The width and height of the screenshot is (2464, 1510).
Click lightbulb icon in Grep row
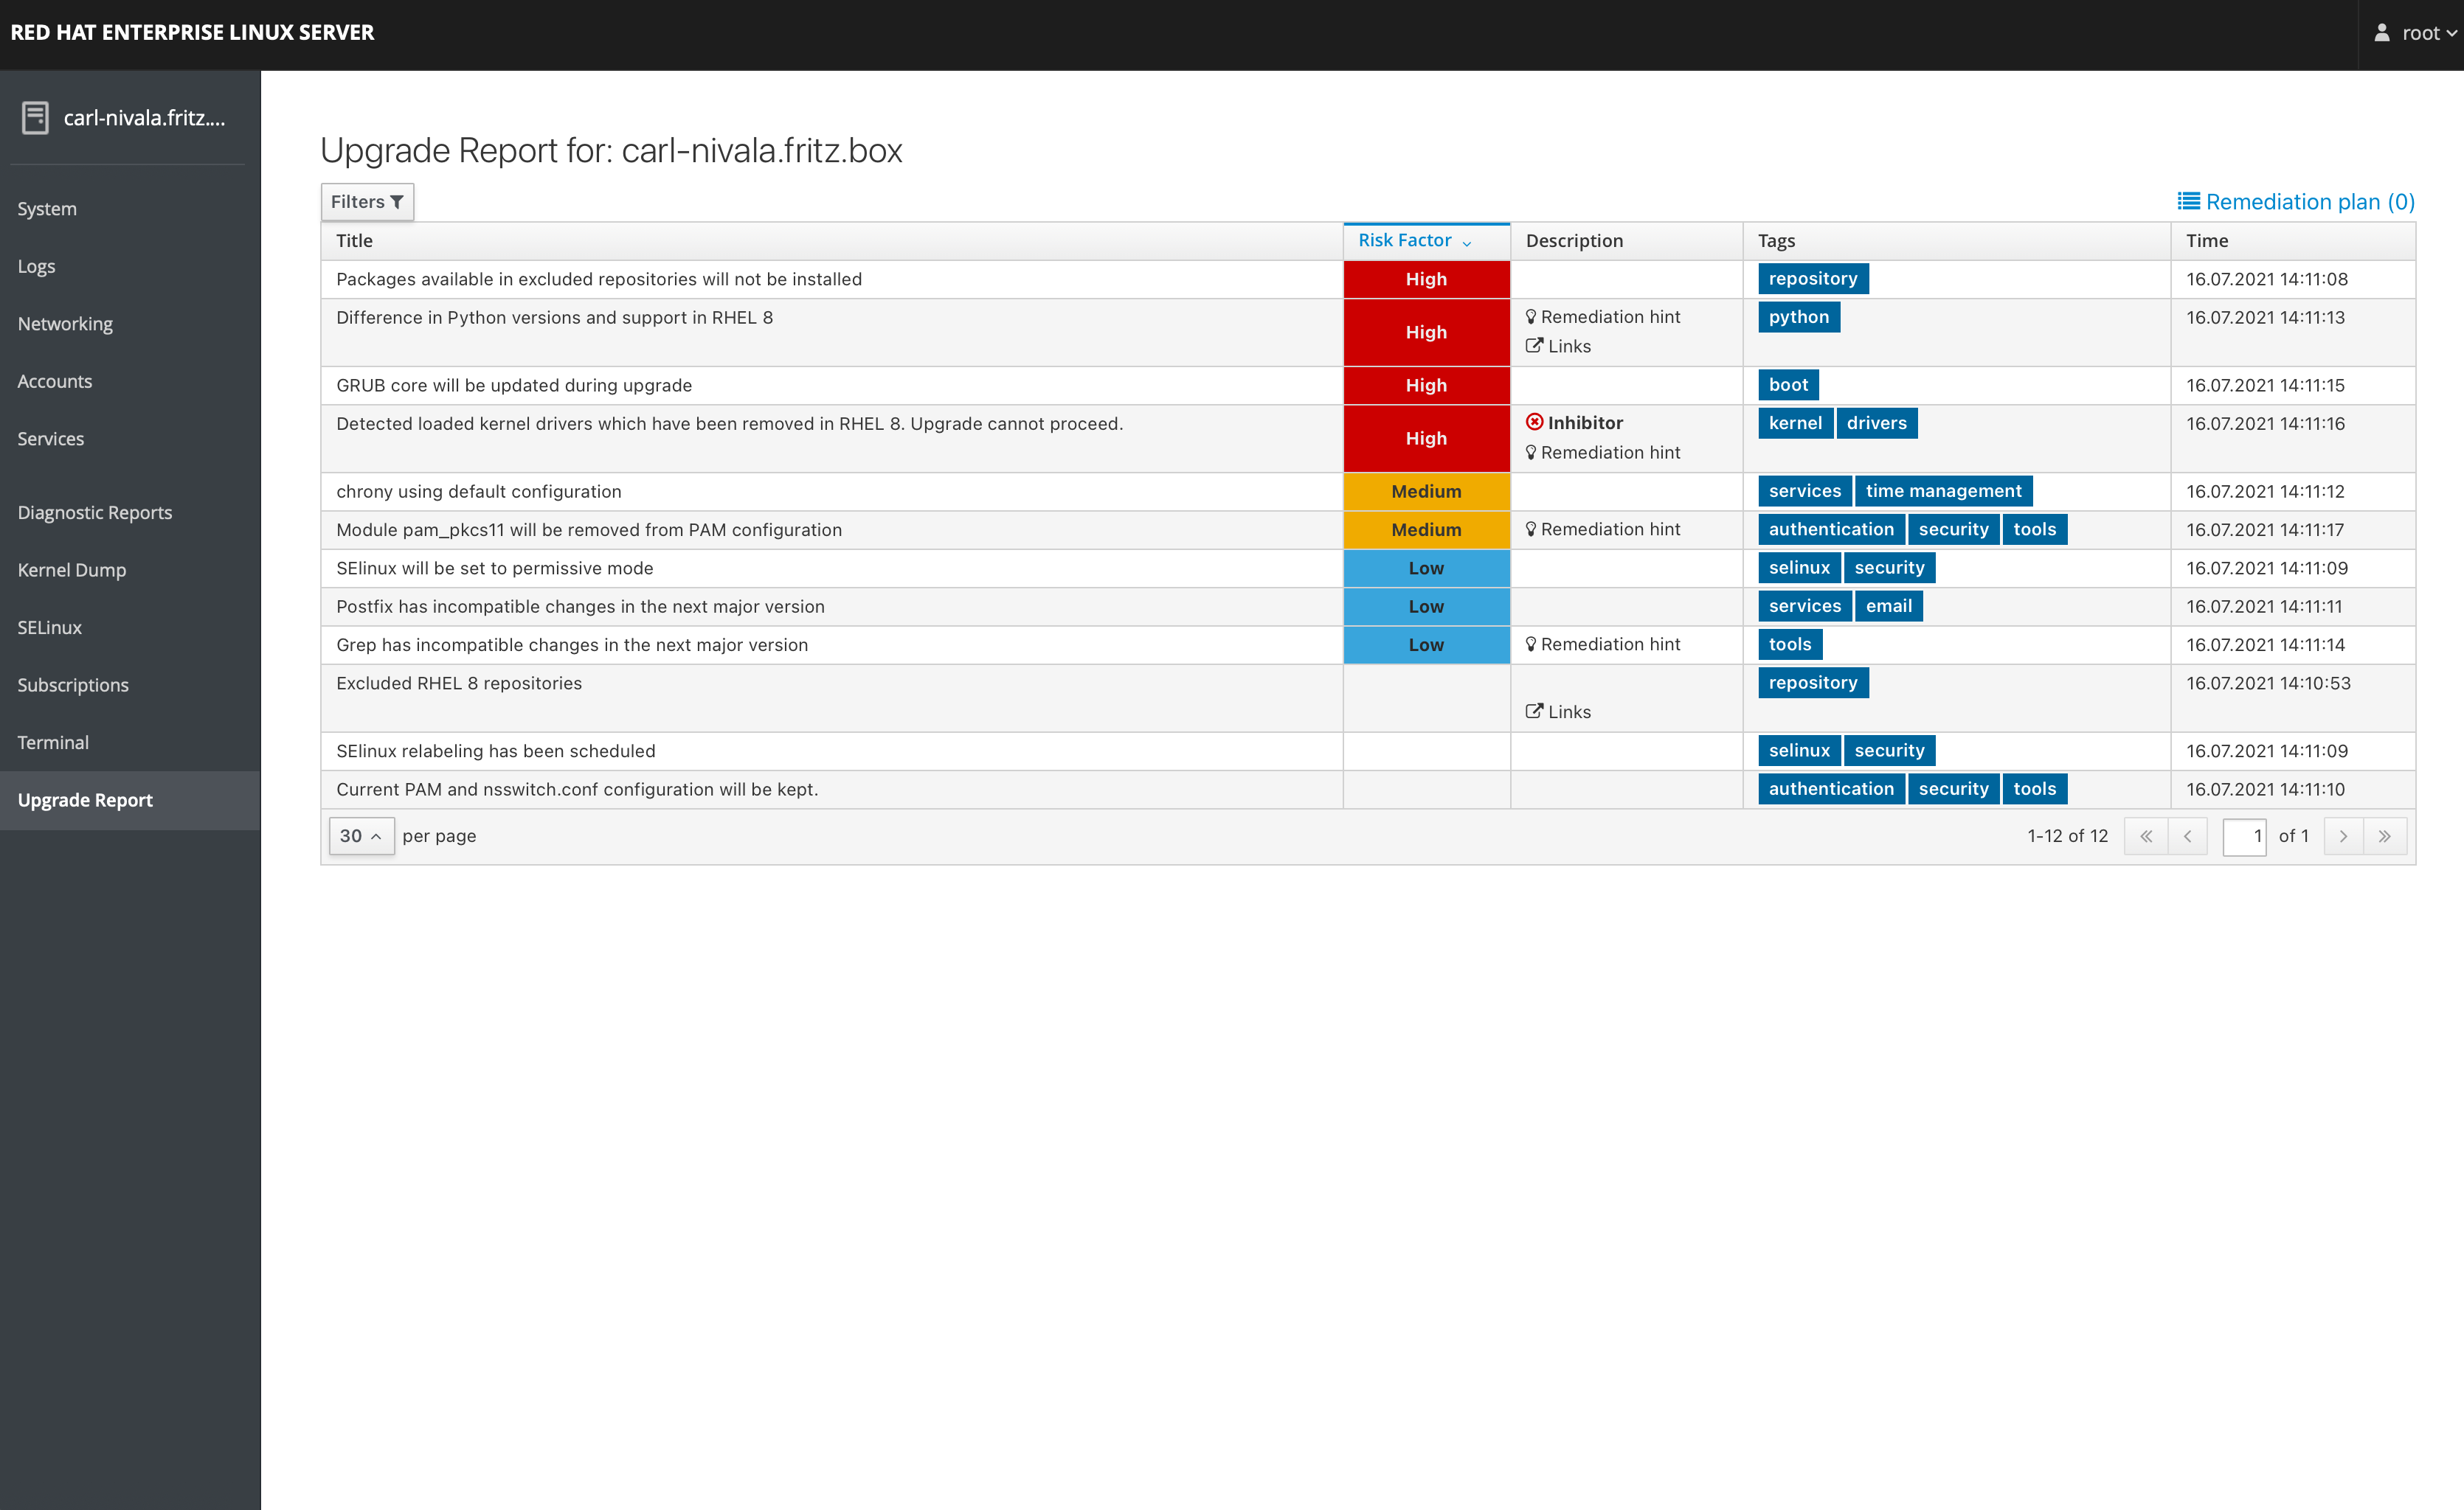pyautogui.click(x=1530, y=644)
